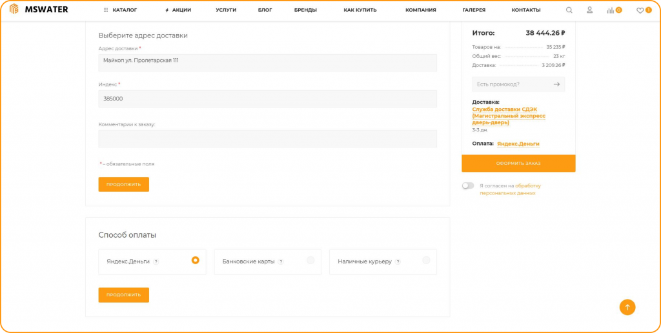Click the Доставка cost 3 209.26 ₽

tap(553, 65)
